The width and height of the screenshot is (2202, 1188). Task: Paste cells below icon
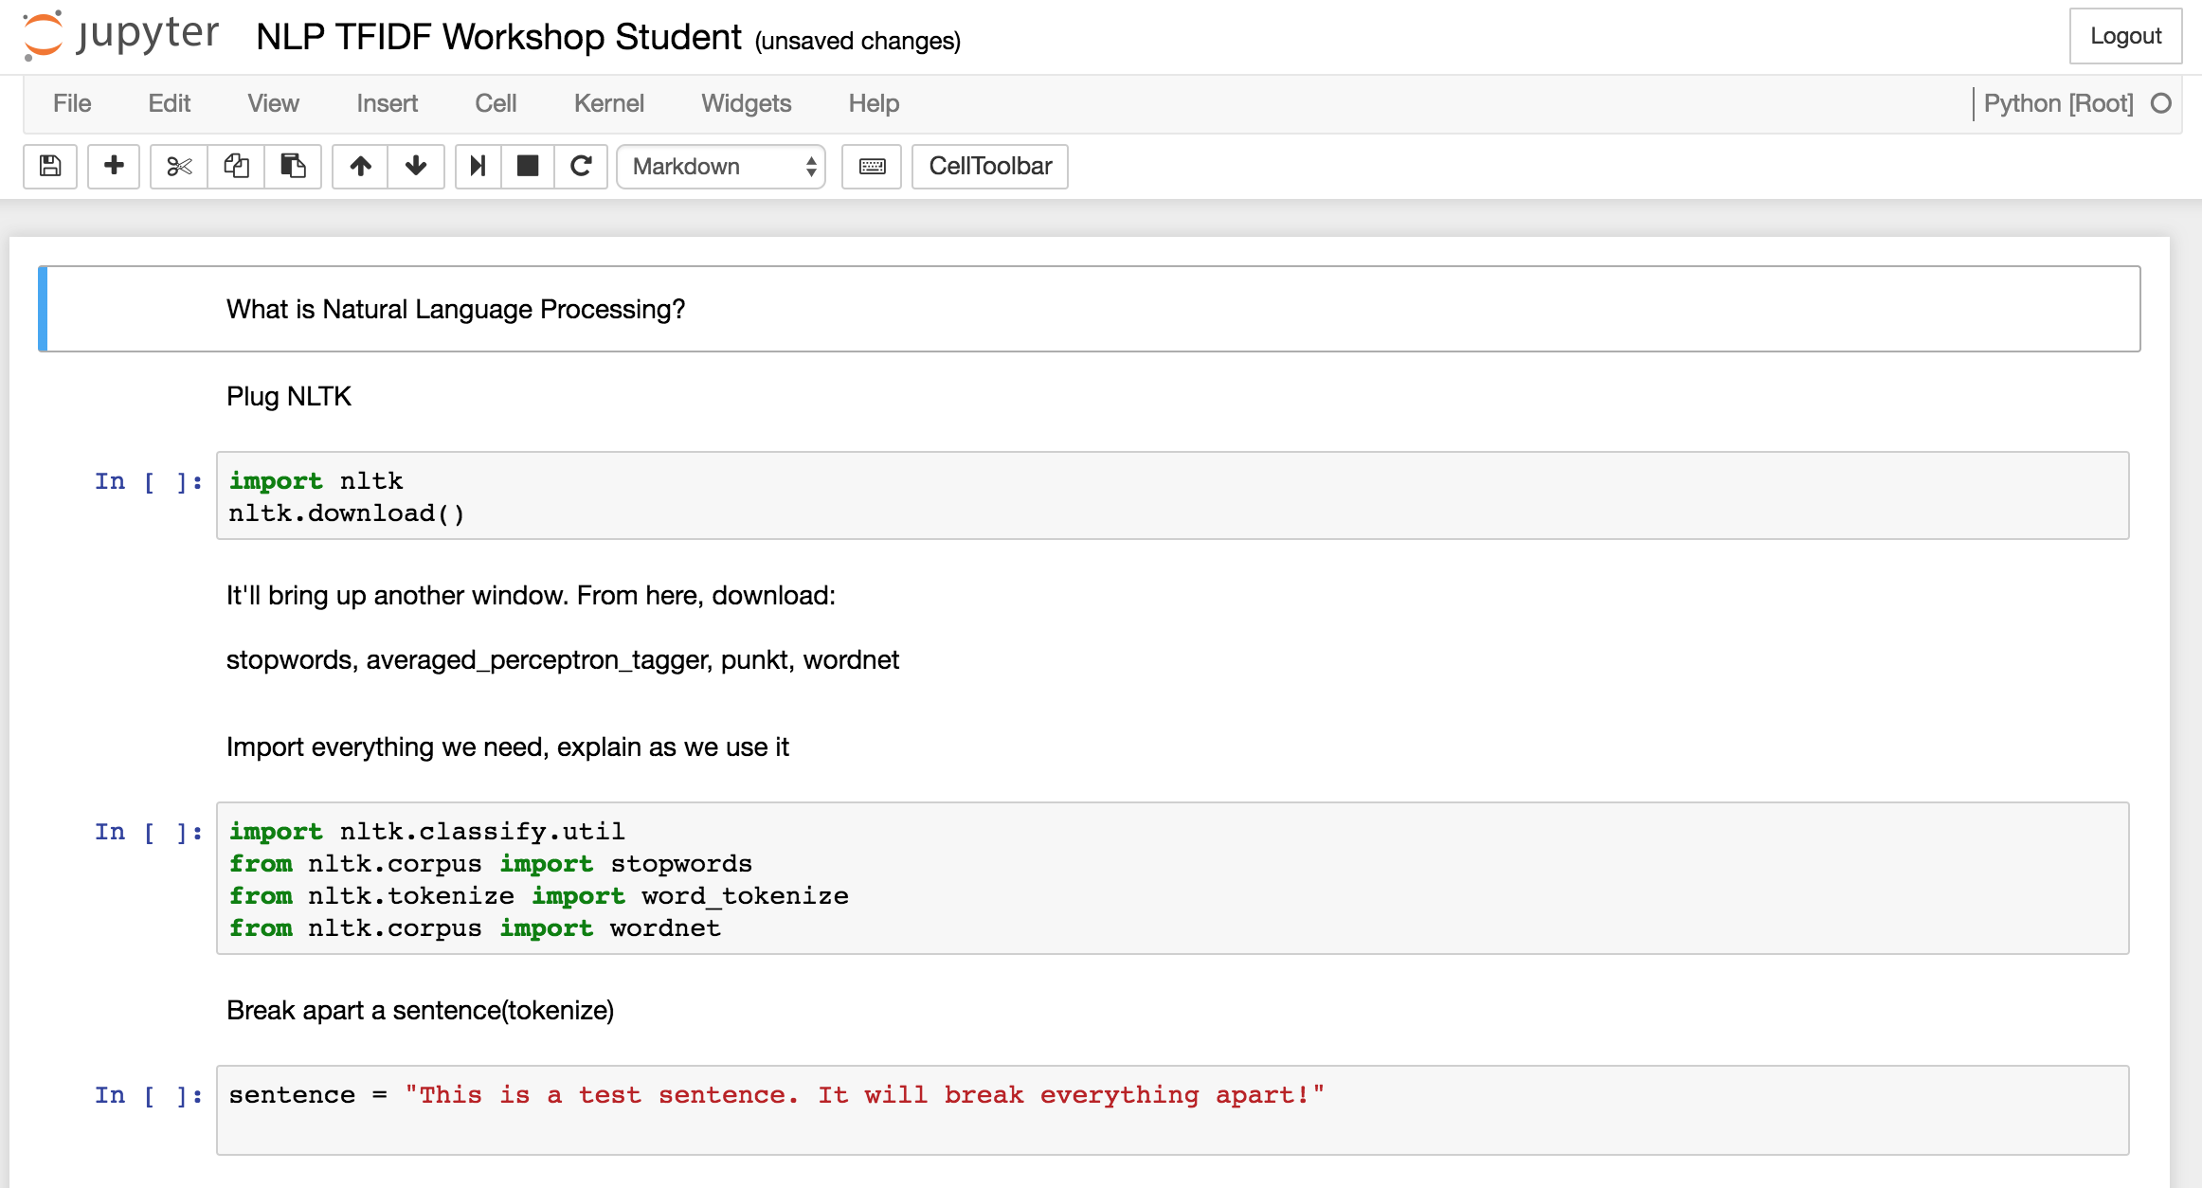tap(293, 167)
